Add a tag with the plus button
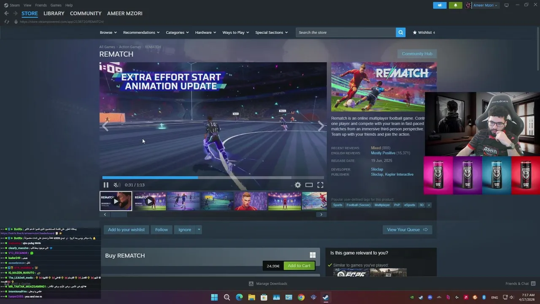This screenshot has width=540, height=304. [429, 205]
